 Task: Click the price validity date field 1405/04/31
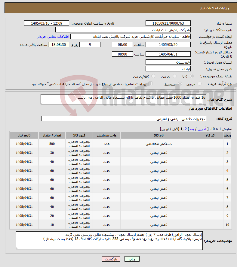click(x=168, y=54)
